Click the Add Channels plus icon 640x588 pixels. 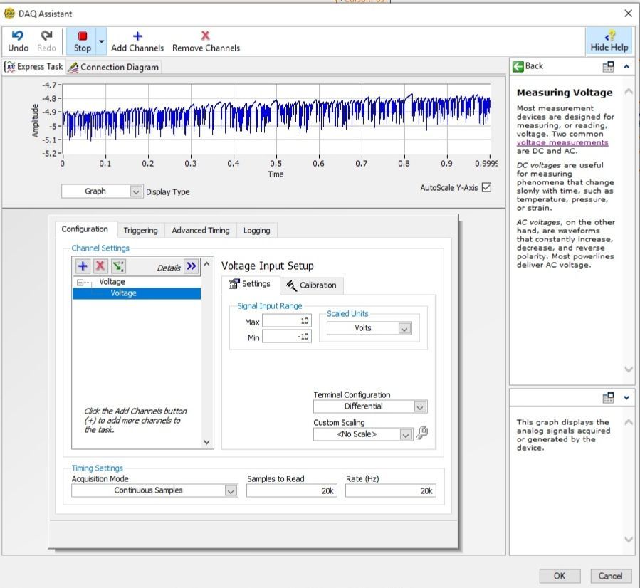pos(137,36)
